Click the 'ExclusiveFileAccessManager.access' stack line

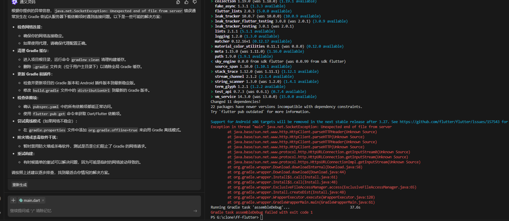coord(322,187)
